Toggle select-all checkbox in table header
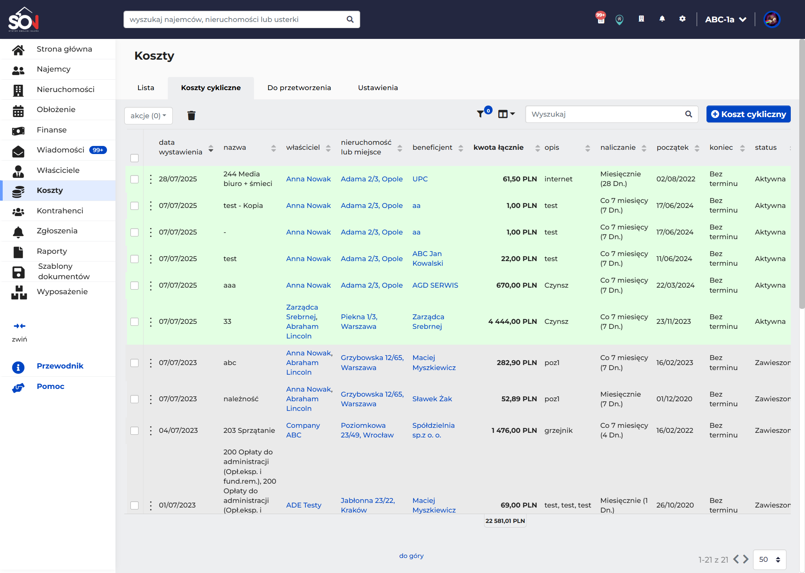The width and height of the screenshot is (805, 573). coord(134,158)
